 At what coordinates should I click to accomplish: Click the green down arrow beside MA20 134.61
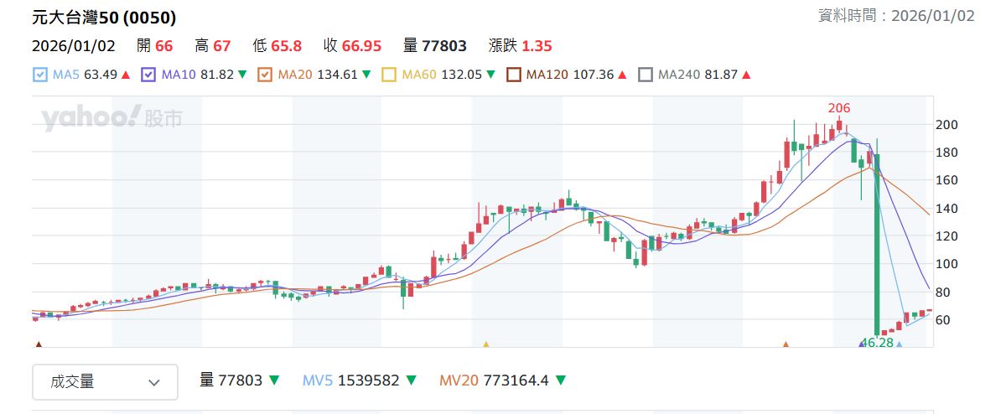(x=366, y=75)
